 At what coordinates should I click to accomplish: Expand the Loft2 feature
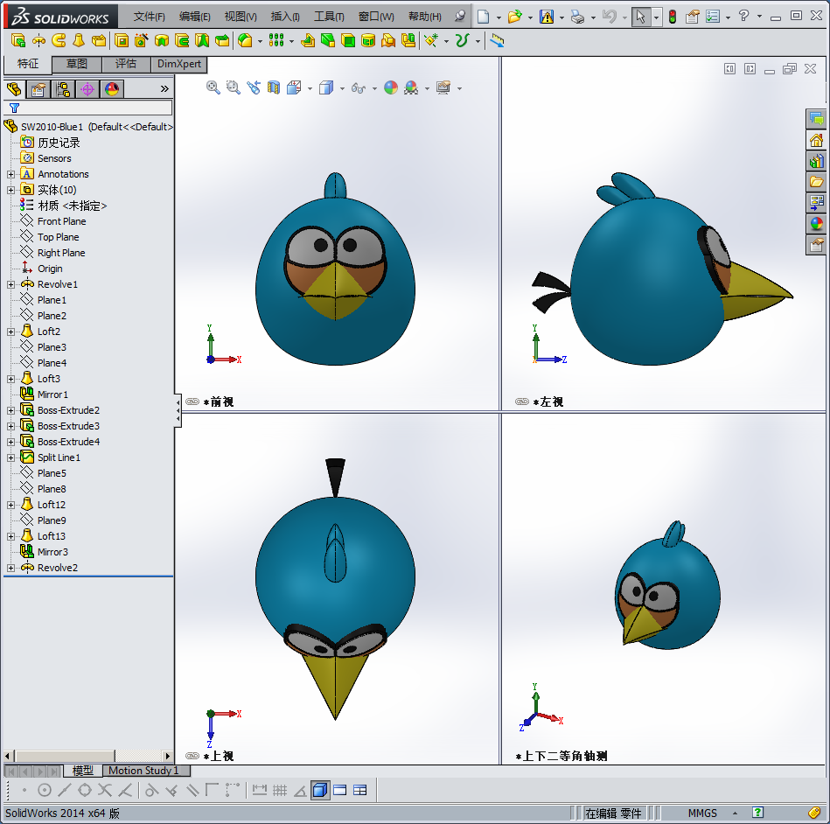click(10, 332)
